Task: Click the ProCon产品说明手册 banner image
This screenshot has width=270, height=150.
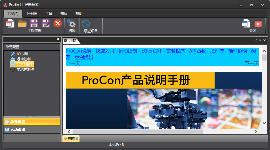Action: 164,100
